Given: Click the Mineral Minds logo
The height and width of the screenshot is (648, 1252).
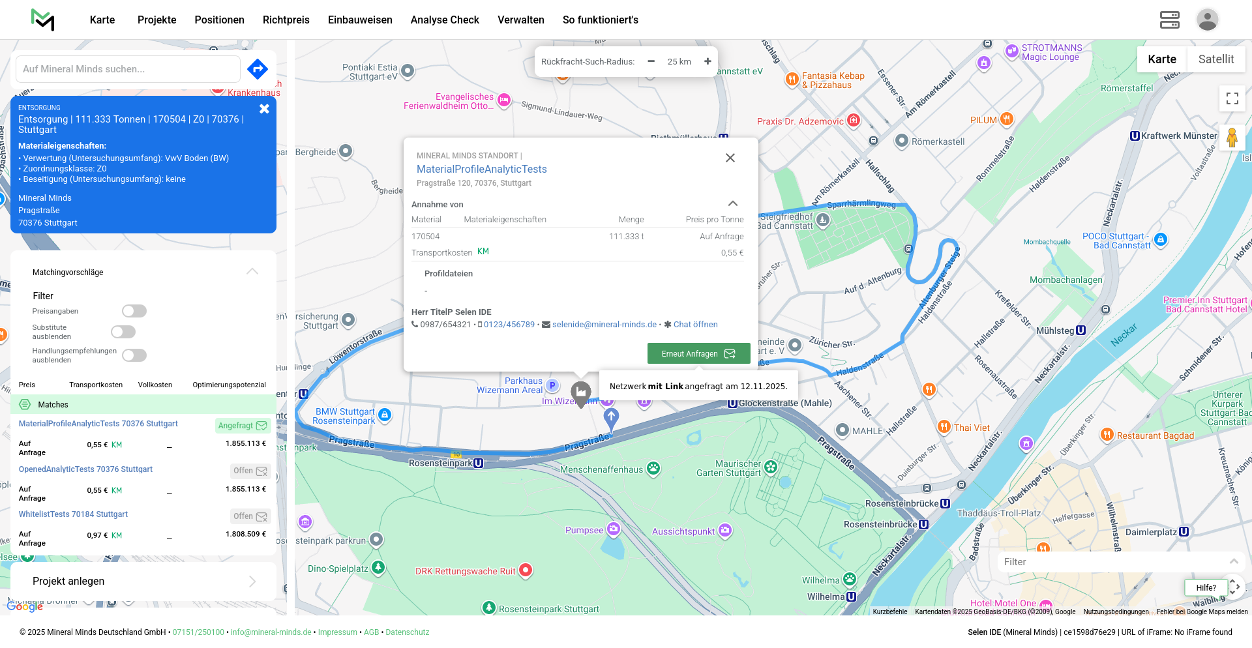Looking at the screenshot, I should (43, 20).
